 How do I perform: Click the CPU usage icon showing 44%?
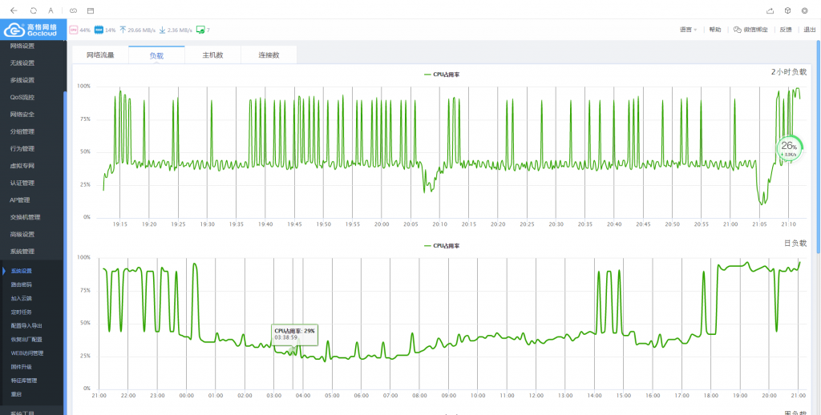tap(73, 30)
